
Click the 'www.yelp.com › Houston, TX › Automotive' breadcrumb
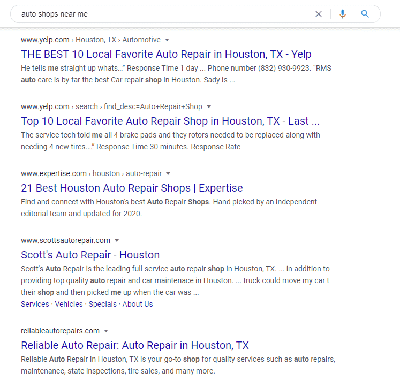(90, 40)
